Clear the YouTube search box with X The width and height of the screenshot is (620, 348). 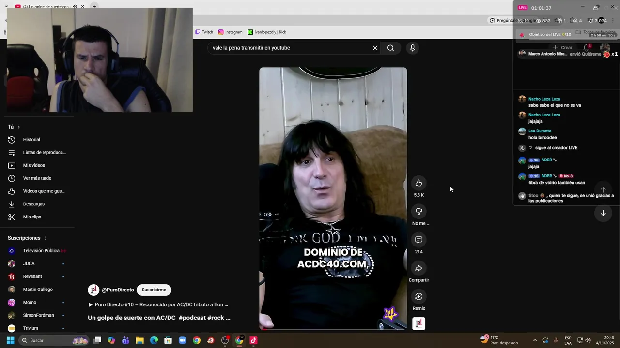(x=375, y=48)
